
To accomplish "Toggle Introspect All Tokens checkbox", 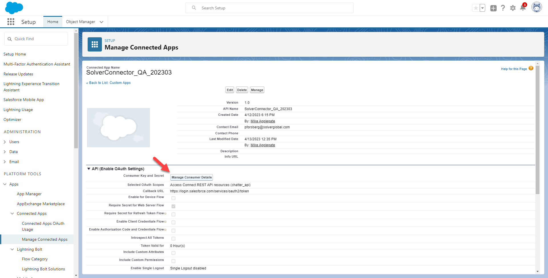I will (x=173, y=238).
